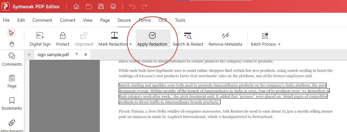347x132 pixels.
Task: Click Remove Metadata
Action: (x=225, y=39)
